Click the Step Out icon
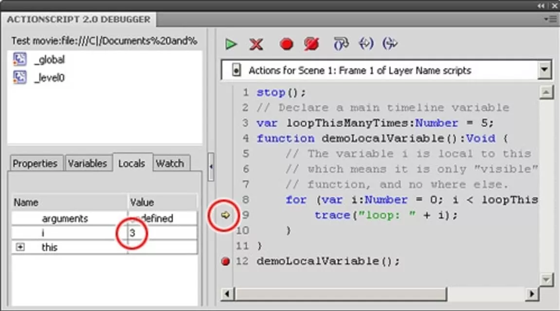Image resolution: width=560 pixels, height=311 pixels. [x=390, y=44]
